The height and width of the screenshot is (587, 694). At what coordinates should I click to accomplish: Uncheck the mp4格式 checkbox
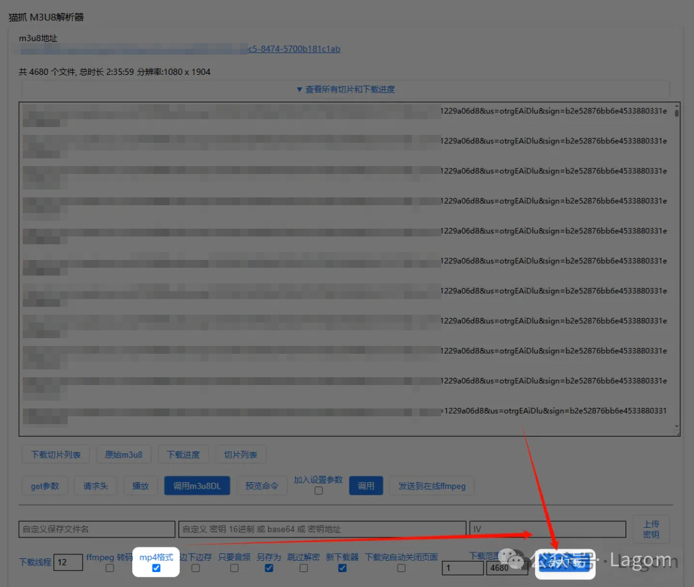click(156, 568)
